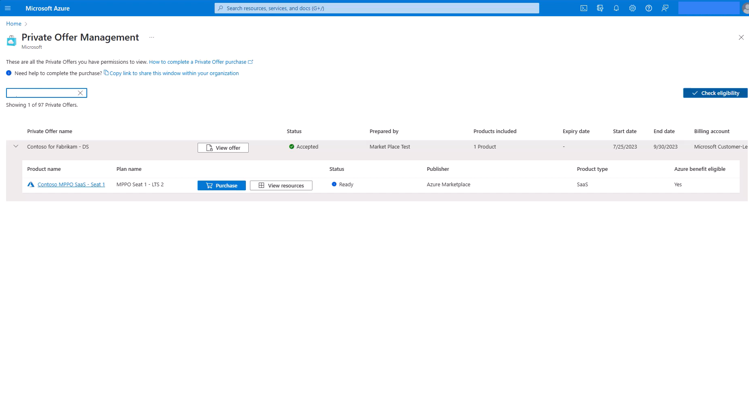The image size is (749, 405).
Task: Select the Contoso for Fabrikam - DS offer name
Action: point(58,146)
